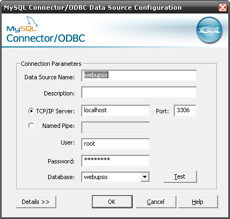230x219 pixels.
Task: Click the Database combo box text webupso
Action: coord(96,177)
